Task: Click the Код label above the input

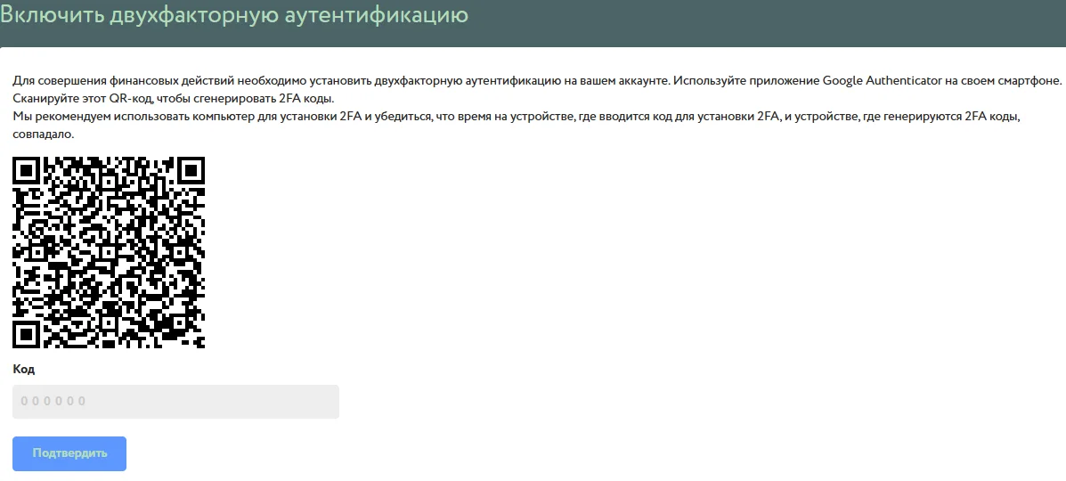Action: 24,369
